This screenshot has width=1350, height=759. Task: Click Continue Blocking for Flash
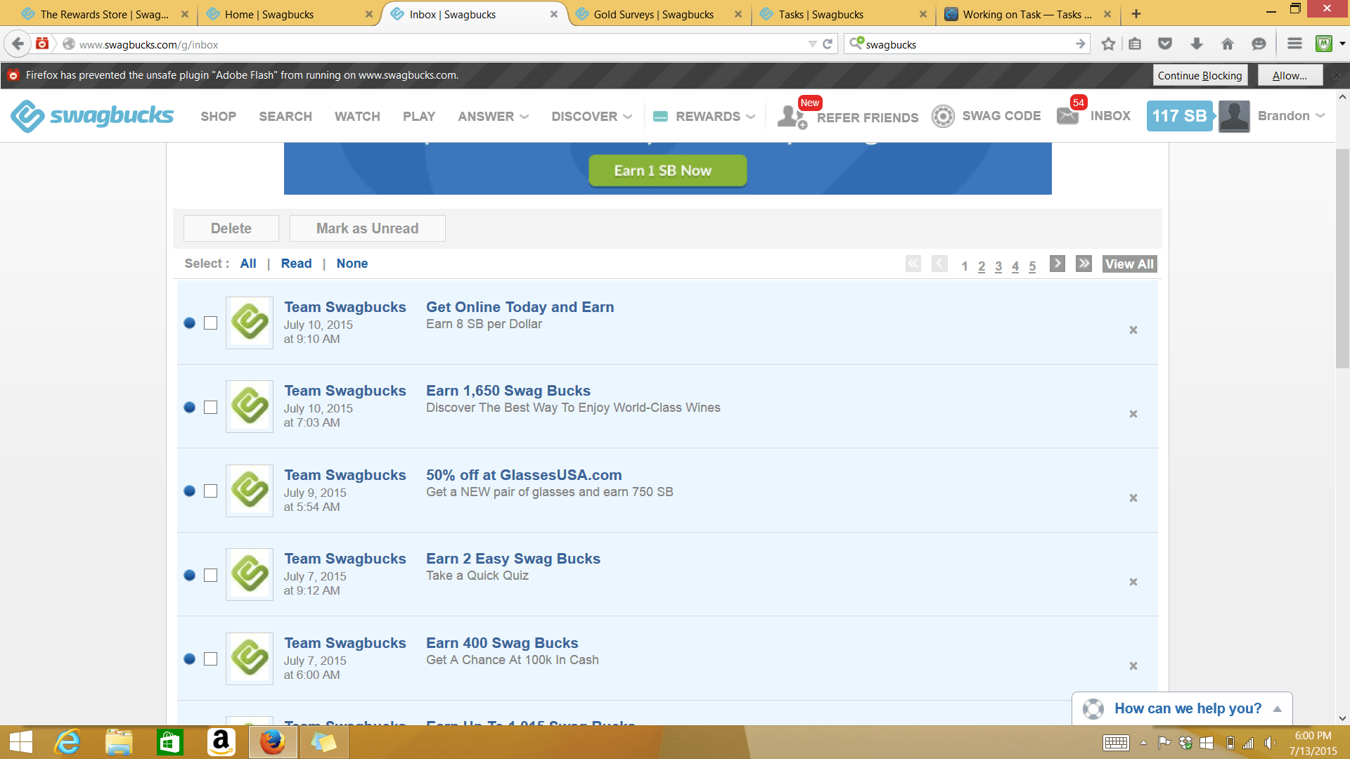pos(1200,75)
